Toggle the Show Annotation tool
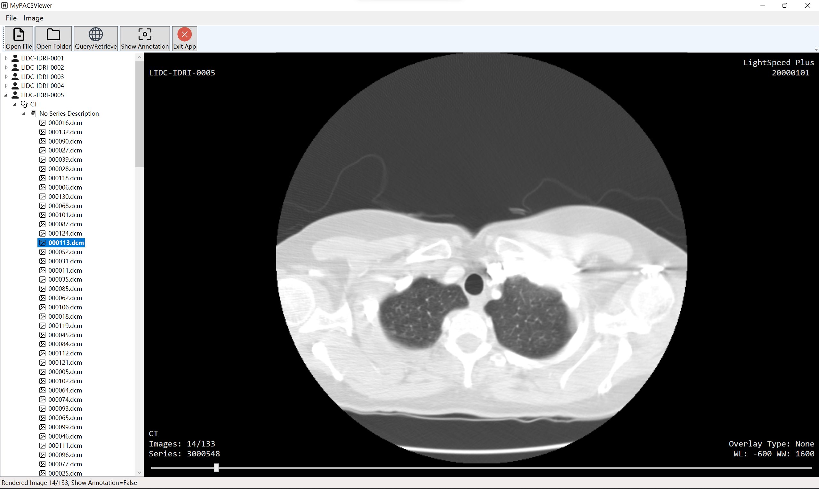819x489 pixels. click(x=145, y=35)
